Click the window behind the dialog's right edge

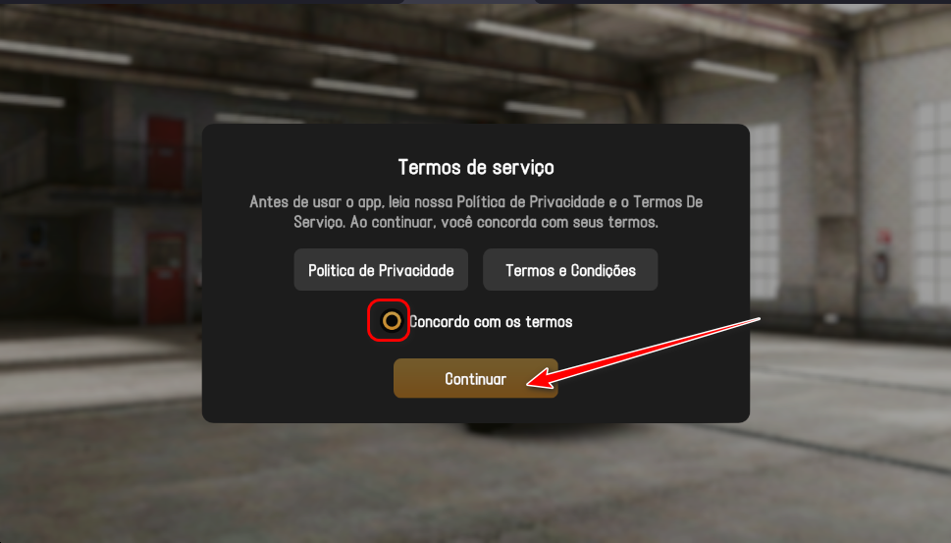765,212
